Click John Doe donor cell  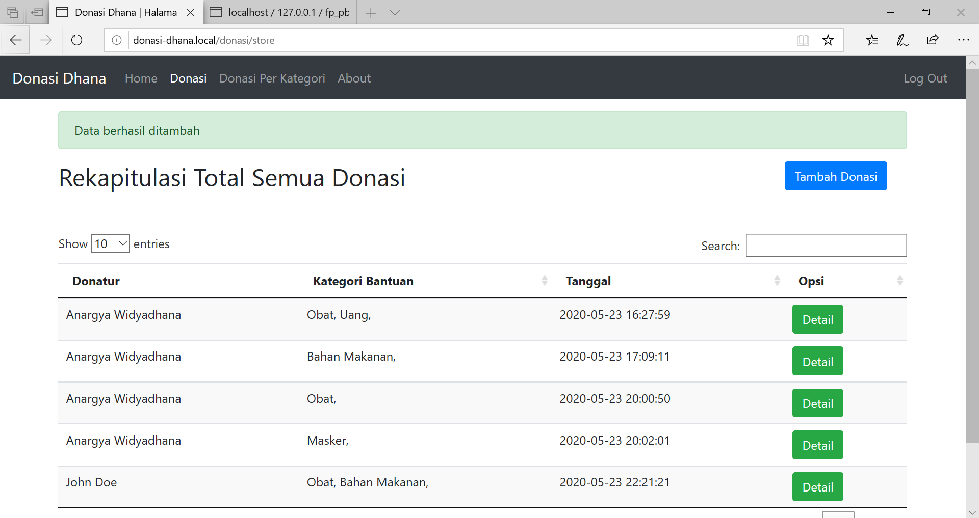click(91, 482)
